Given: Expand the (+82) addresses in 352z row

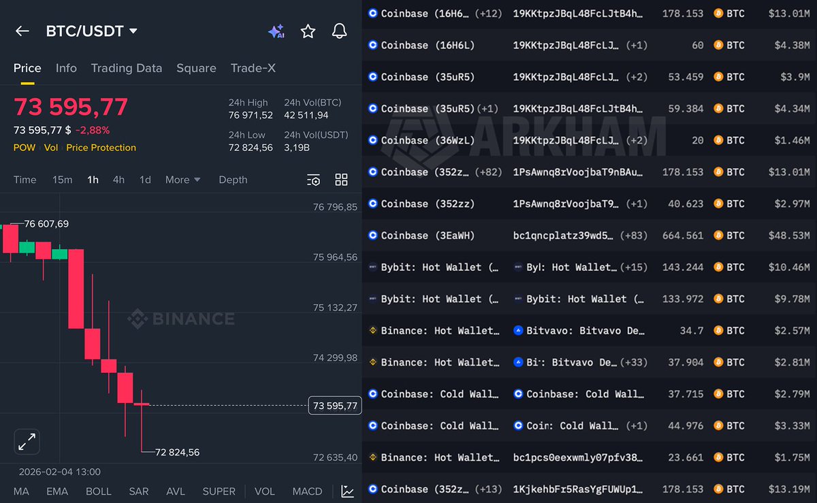Looking at the screenshot, I should tap(489, 172).
